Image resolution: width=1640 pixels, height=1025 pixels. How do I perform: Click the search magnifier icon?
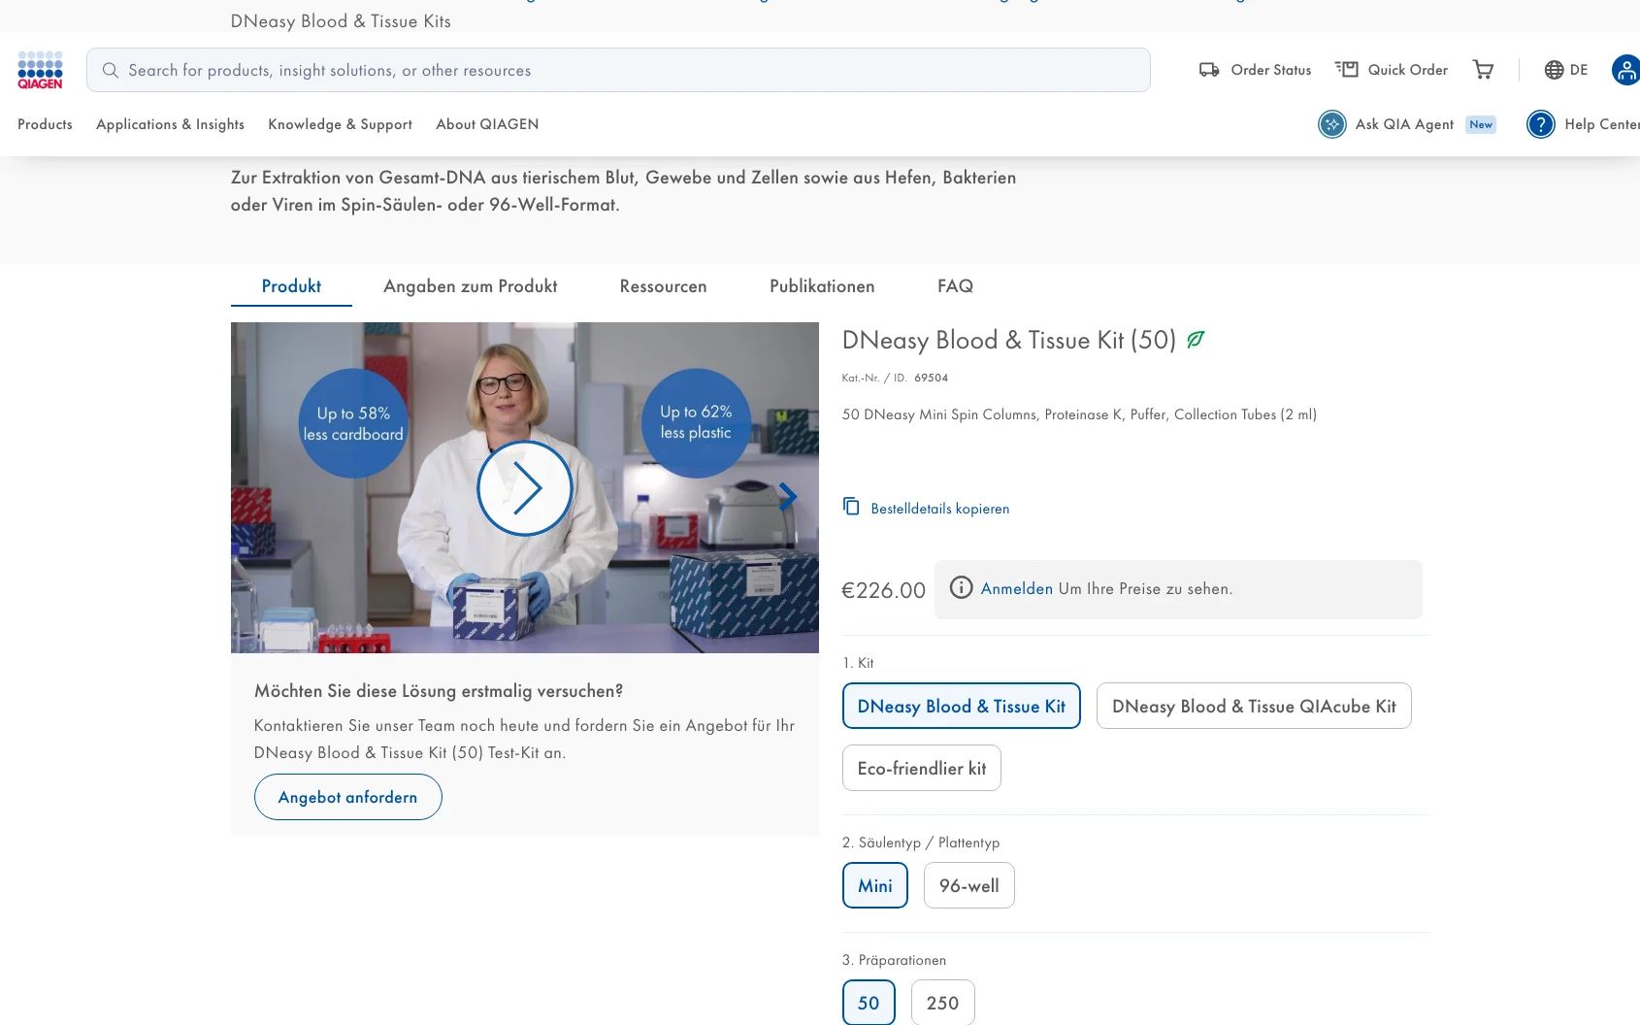111,70
